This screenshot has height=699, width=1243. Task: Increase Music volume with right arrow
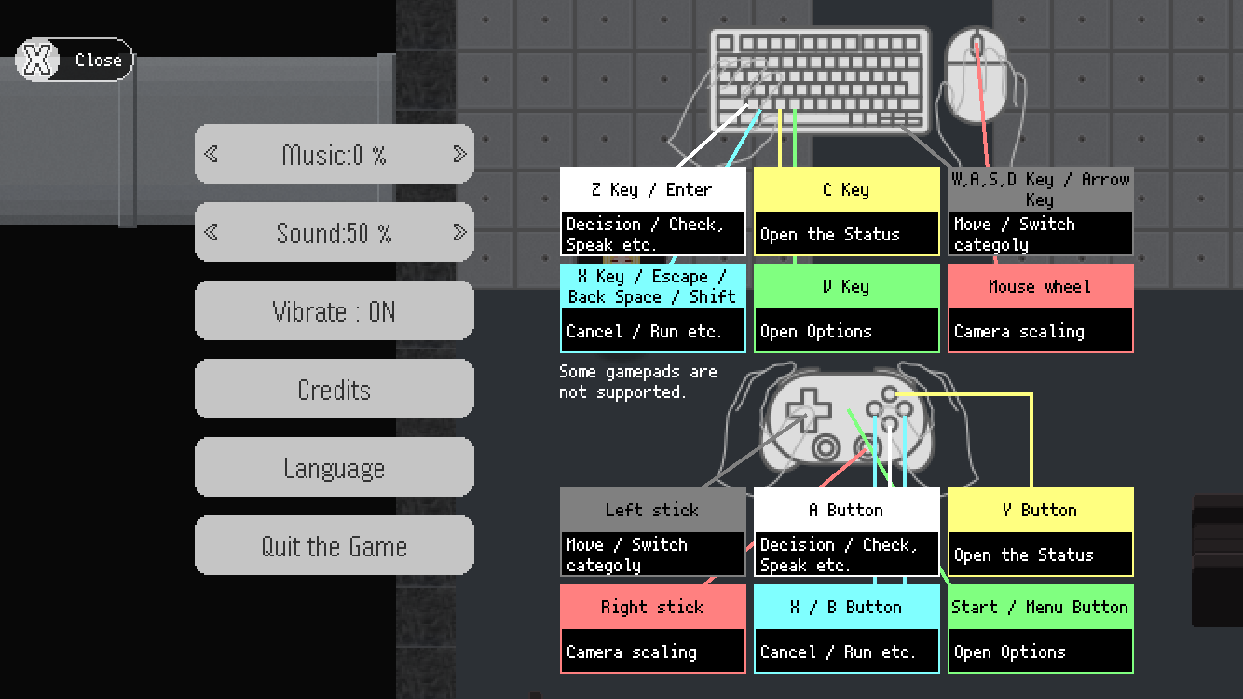(459, 154)
